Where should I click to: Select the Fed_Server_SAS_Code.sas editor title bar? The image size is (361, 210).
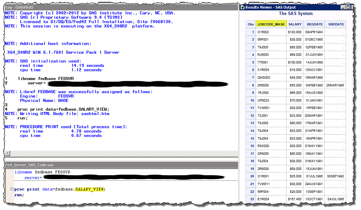click(x=62, y=165)
